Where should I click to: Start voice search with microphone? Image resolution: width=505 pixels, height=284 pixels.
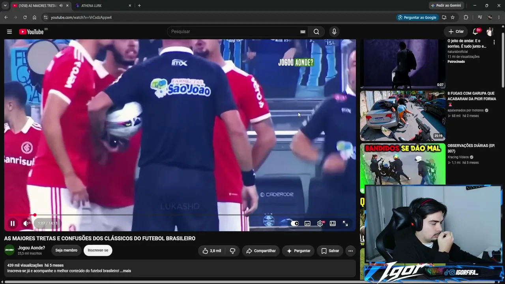coord(334,32)
